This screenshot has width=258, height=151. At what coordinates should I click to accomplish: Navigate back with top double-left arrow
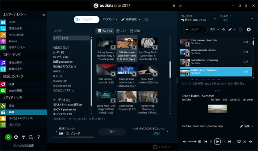point(174,6)
